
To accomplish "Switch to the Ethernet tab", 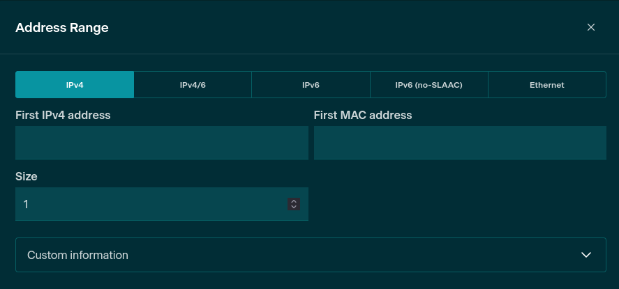I will tap(546, 85).
